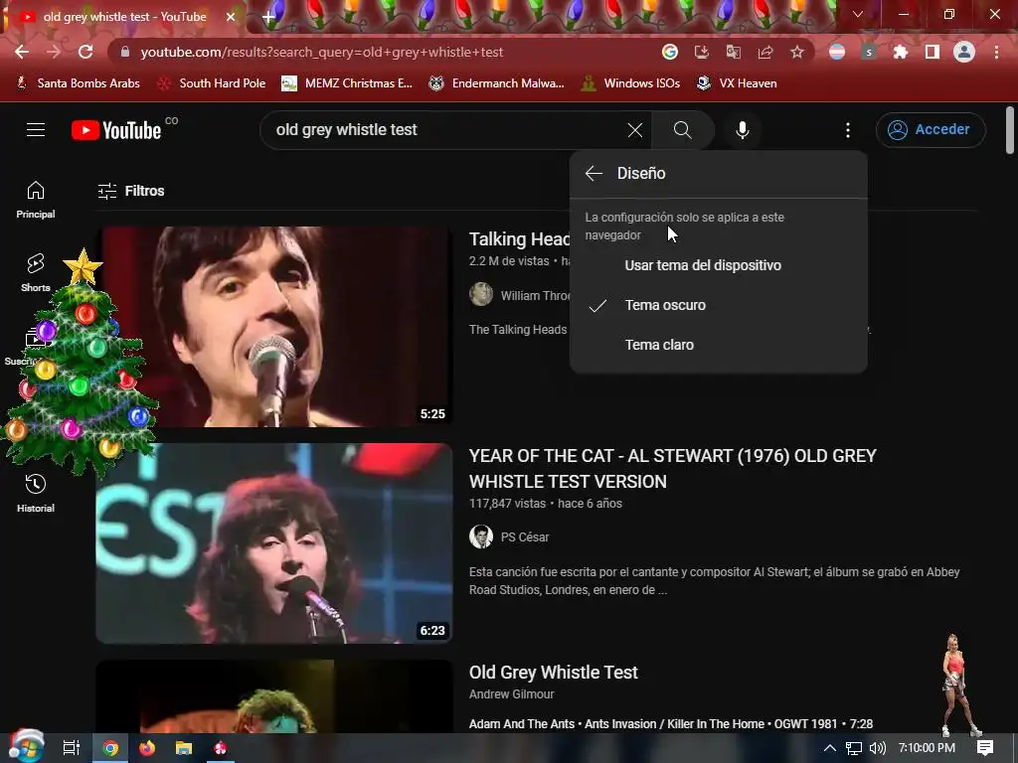The width and height of the screenshot is (1018, 763).
Task: Go back from the Diseño menu
Action: (x=594, y=173)
